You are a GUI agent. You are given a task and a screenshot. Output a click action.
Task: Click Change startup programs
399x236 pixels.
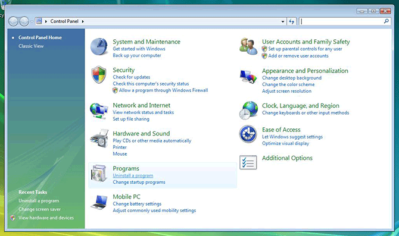[x=139, y=182]
